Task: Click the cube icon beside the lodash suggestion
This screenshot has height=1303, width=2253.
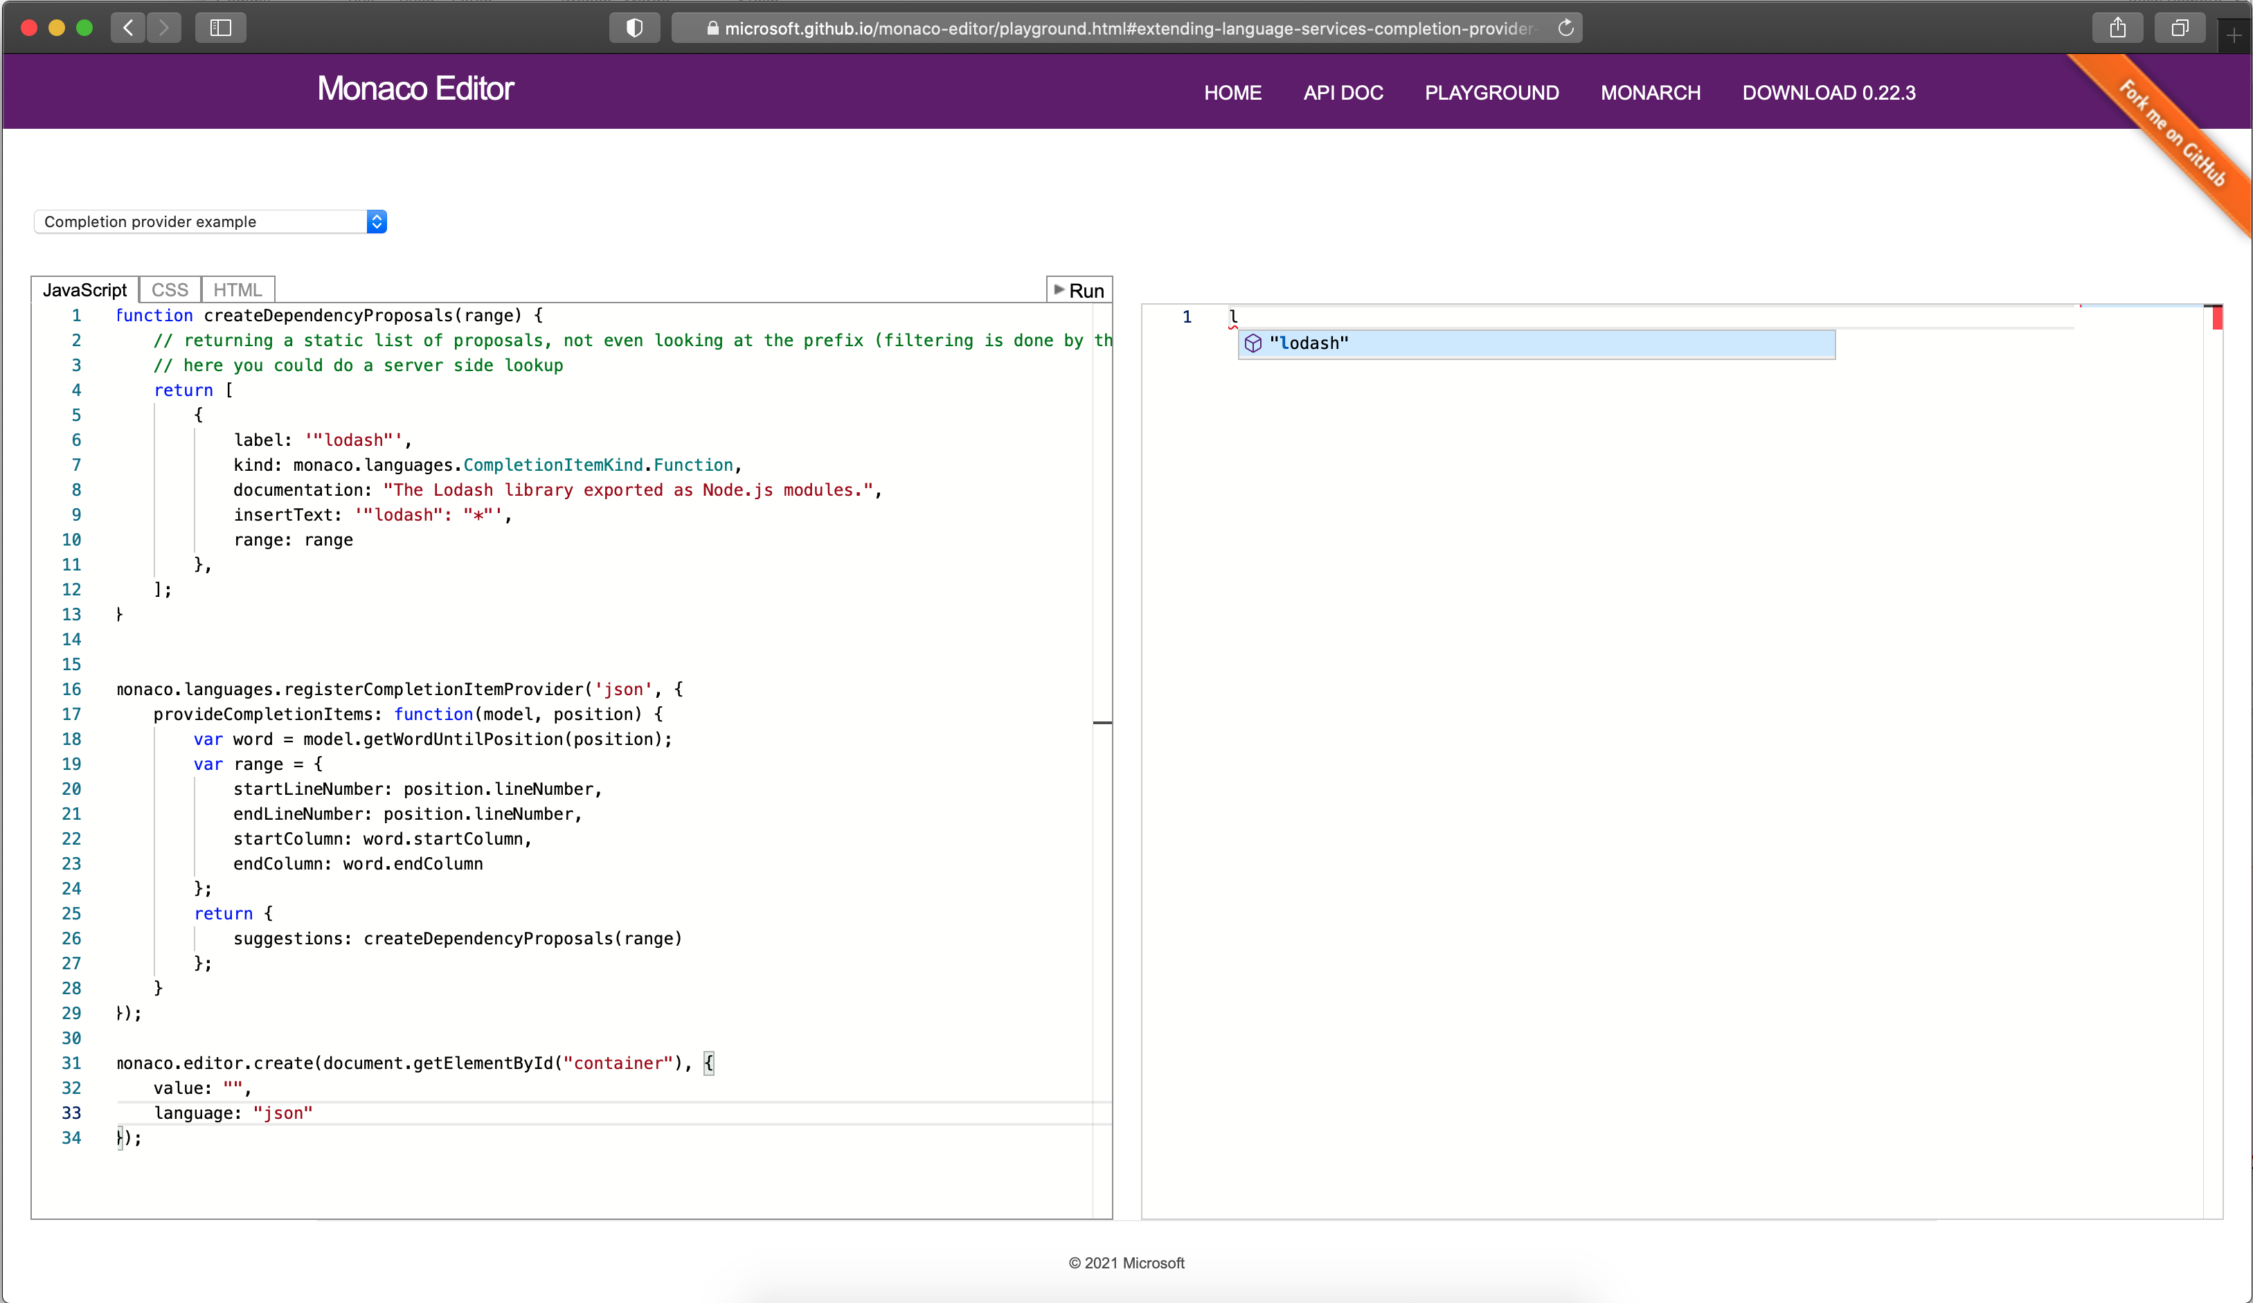Action: tap(1255, 343)
